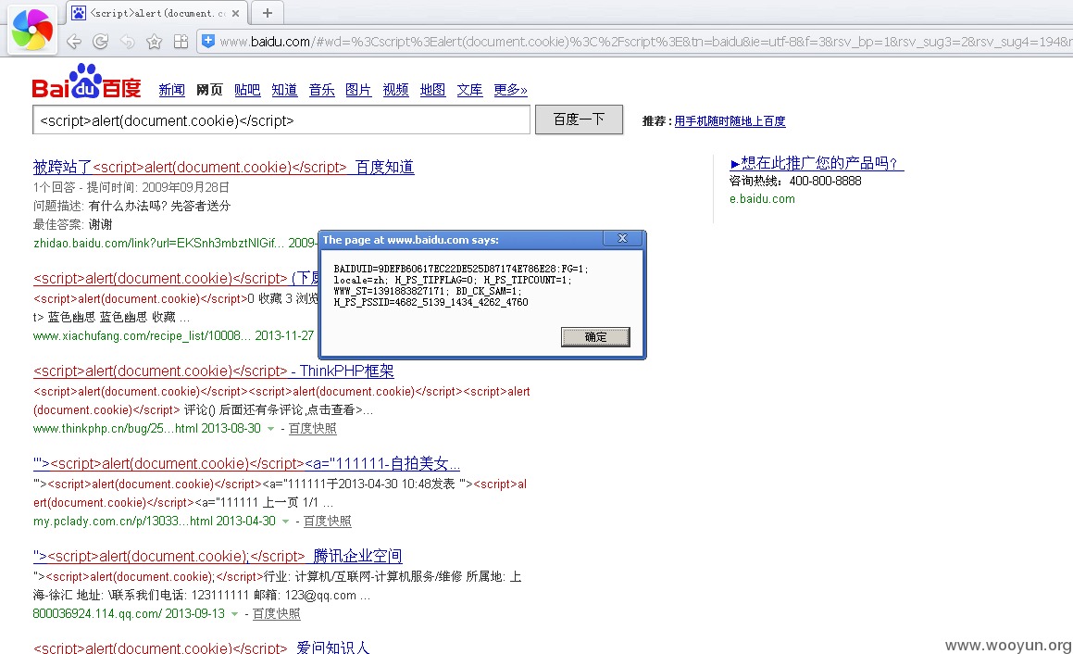Close the script alert browser tab
Image resolution: width=1073 pixels, height=654 pixels.
coord(235,13)
